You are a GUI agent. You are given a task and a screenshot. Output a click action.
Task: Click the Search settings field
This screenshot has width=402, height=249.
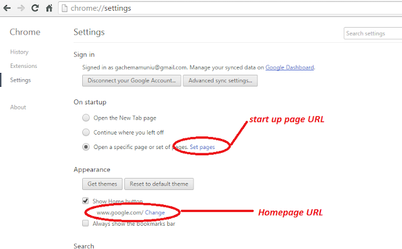(x=372, y=33)
